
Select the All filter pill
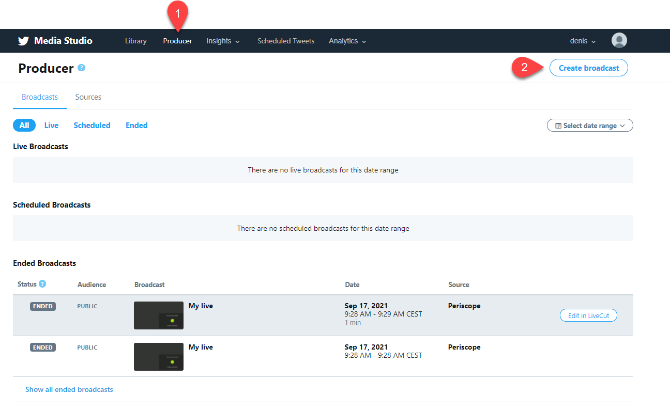tap(24, 125)
